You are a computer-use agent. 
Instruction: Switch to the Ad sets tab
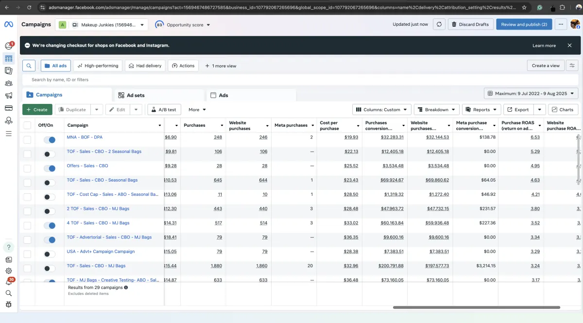[136, 95]
